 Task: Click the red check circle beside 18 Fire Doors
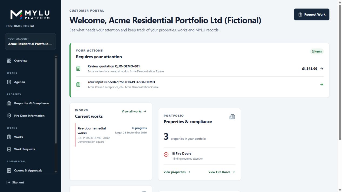(x=166, y=155)
